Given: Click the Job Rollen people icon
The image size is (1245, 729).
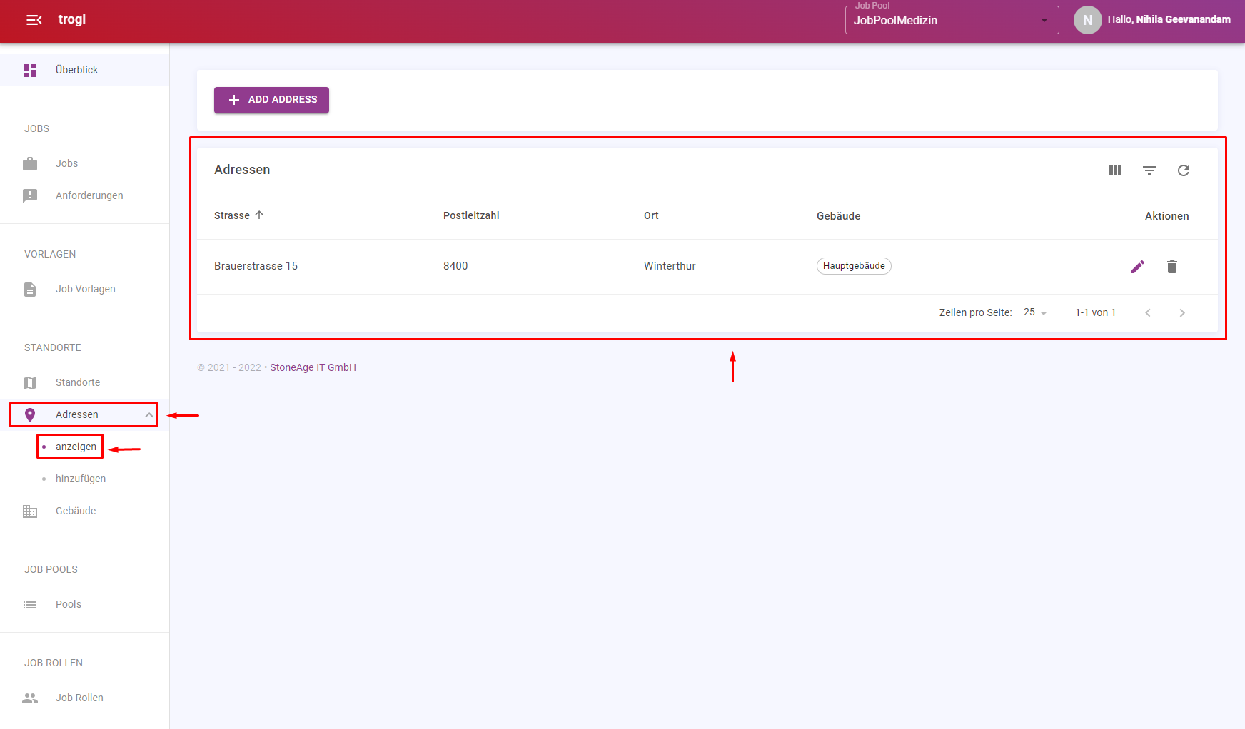Looking at the screenshot, I should pos(30,698).
